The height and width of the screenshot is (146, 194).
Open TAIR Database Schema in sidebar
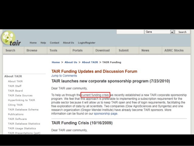pos(23,109)
